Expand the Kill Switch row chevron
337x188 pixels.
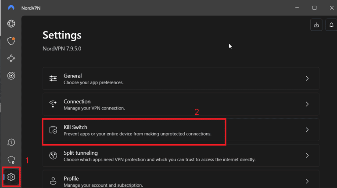[307, 130]
